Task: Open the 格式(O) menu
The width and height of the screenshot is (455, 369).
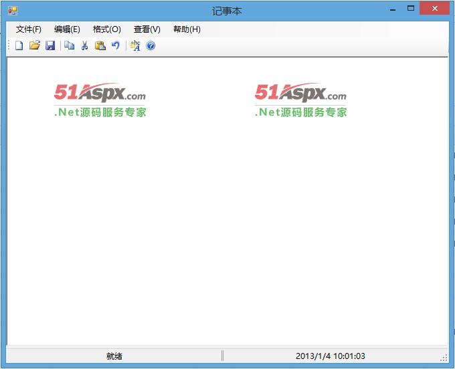Action: point(107,29)
